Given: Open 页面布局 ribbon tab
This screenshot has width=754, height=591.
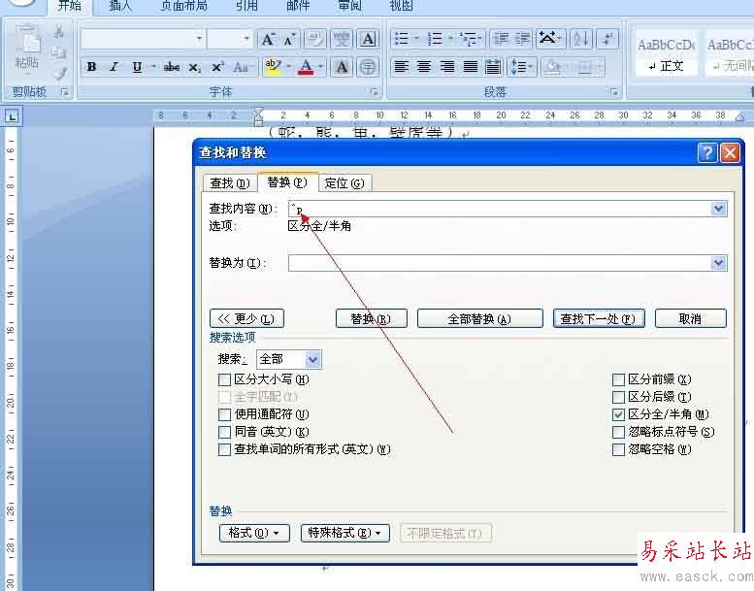Looking at the screenshot, I should [183, 5].
